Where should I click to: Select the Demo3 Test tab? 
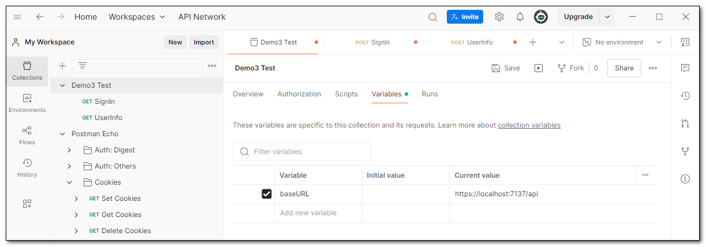274,42
